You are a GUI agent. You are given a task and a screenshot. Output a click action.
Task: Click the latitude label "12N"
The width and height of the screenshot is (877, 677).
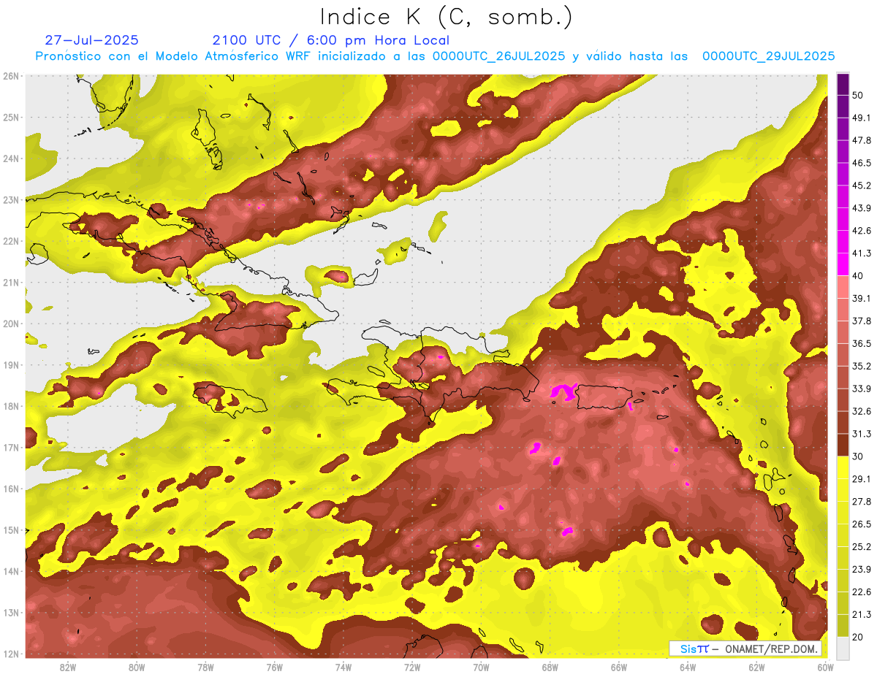11,654
